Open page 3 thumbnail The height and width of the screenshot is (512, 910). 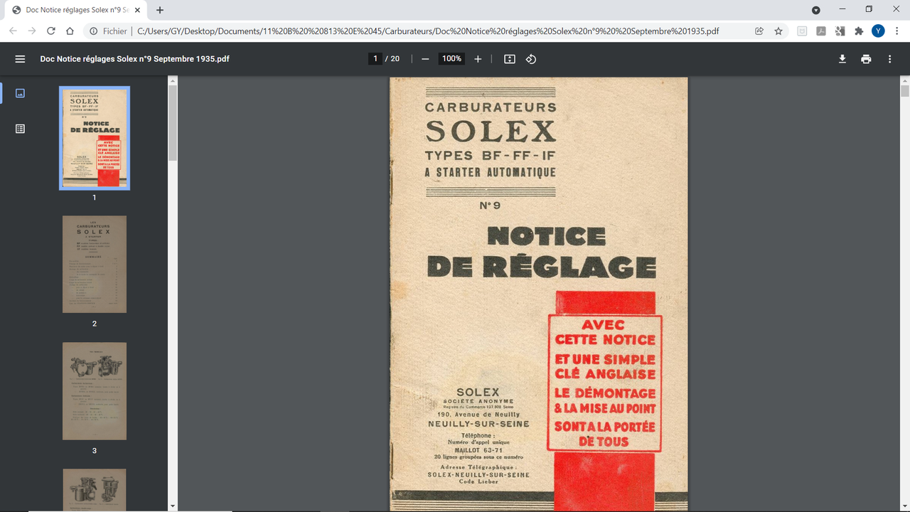point(95,391)
